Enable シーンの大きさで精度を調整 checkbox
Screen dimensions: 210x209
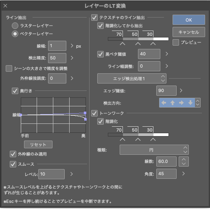click(x=9, y=68)
